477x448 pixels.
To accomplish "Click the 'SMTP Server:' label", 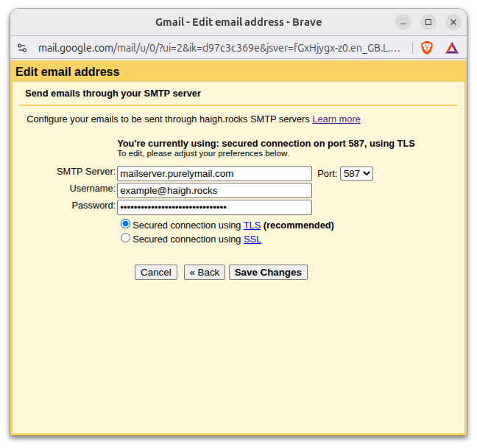I will pyautogui.click(x=86, y=172).
